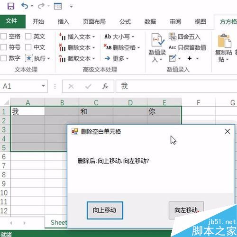Go to the 公式 tab
Screen dimensions: 237x237
125,22
